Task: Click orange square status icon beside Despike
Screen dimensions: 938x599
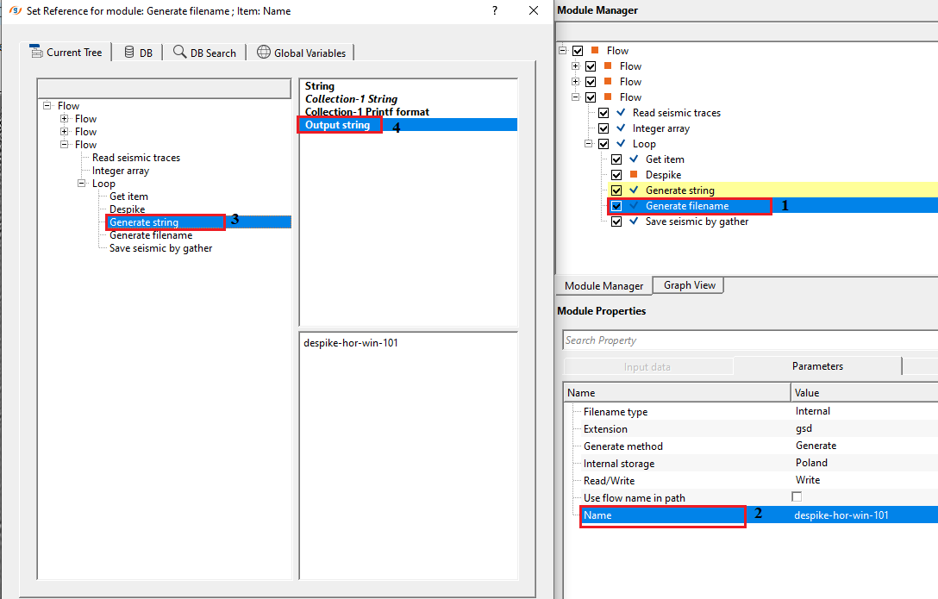Action: (x=634, y=175)
